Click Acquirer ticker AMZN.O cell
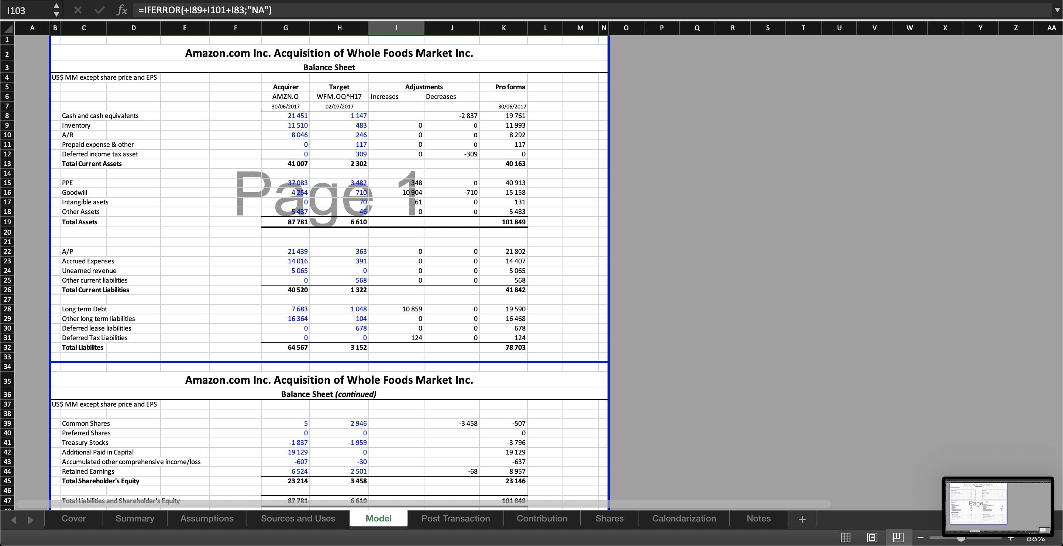 click(285, 97)
